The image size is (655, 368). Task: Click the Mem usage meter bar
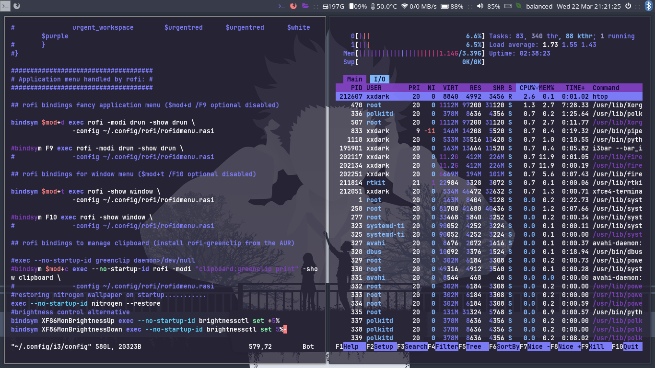pyautogui.click(x=414, y=53)
